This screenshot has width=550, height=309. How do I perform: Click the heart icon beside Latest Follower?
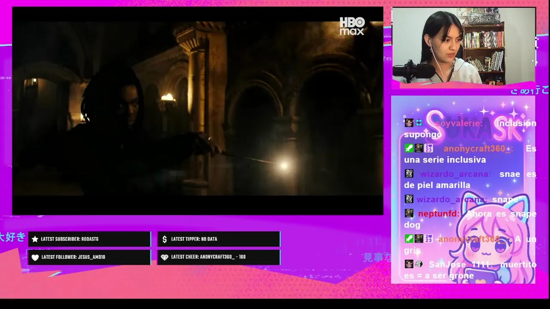35,257
